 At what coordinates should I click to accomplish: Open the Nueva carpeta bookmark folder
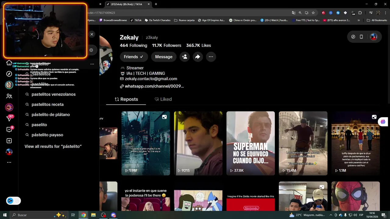[x=184, y=20]
